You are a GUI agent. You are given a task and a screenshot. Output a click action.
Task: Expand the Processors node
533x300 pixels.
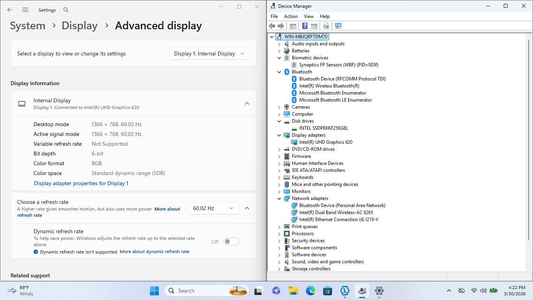[279, 234]
